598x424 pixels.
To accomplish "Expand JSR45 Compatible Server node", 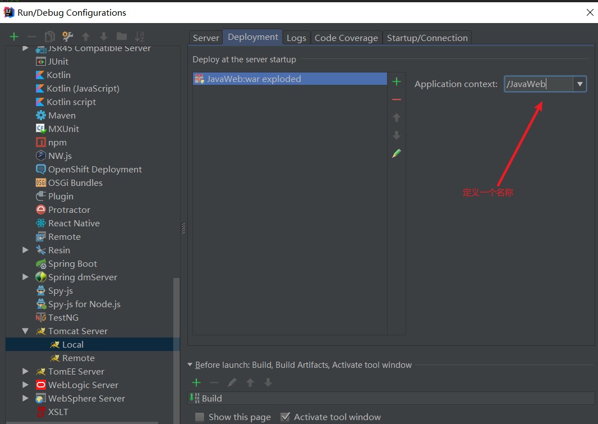I will click(x=26, y=48).
